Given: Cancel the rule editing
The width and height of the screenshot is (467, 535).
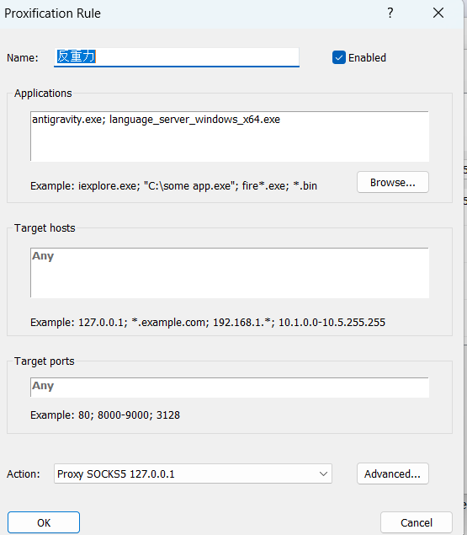Looking at the screenshot, I should 417,522.
